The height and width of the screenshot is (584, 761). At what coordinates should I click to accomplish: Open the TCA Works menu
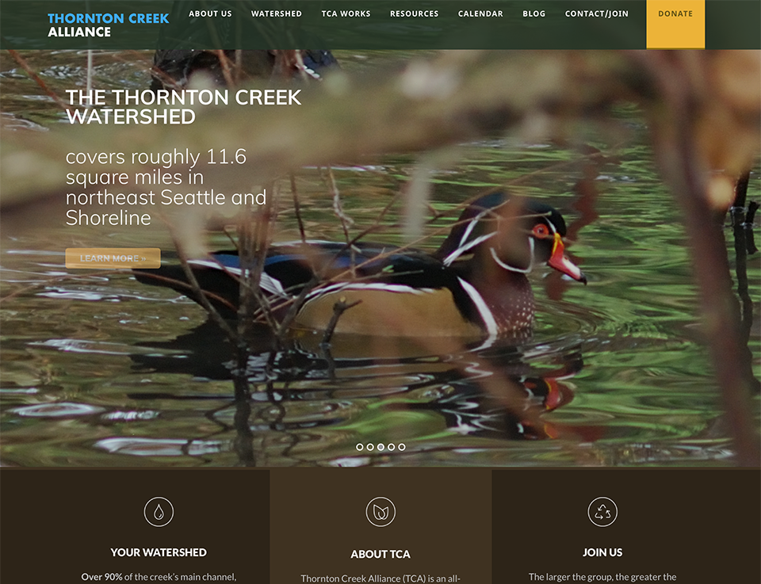pyautogui.click(x=346, y=13)
